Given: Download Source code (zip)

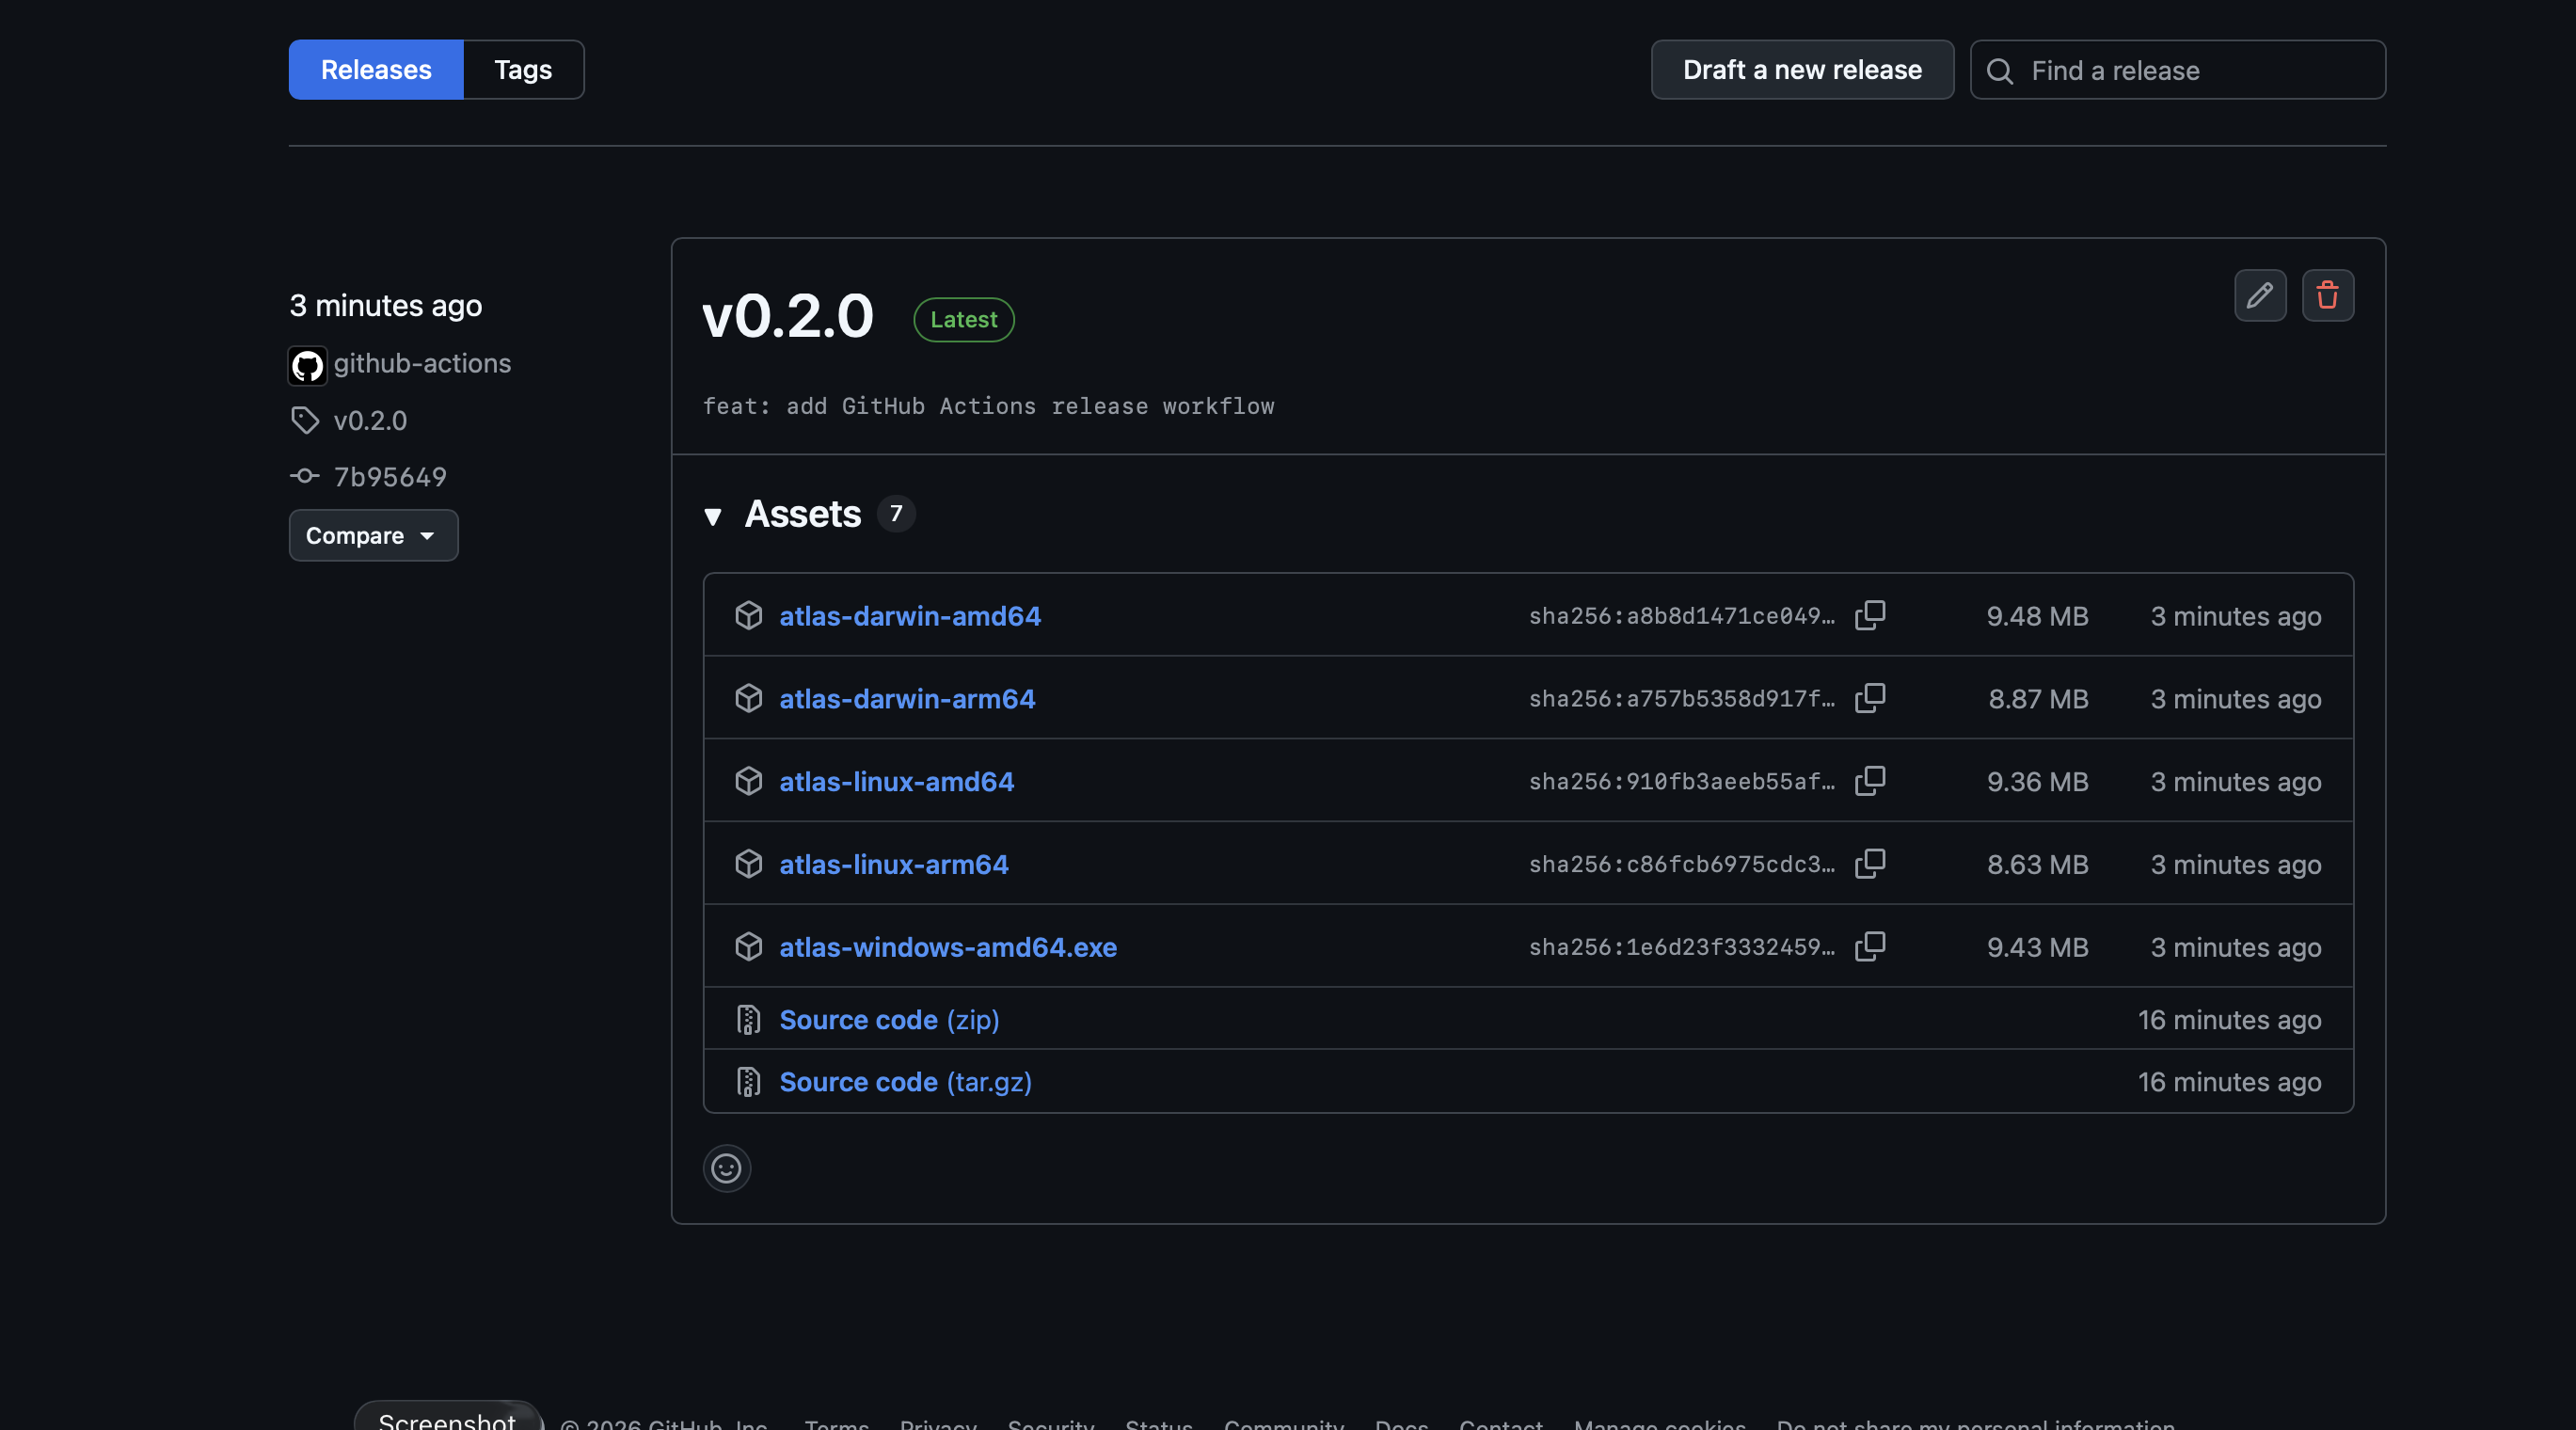Looking at the screenshot, I should click(889, 1020).
